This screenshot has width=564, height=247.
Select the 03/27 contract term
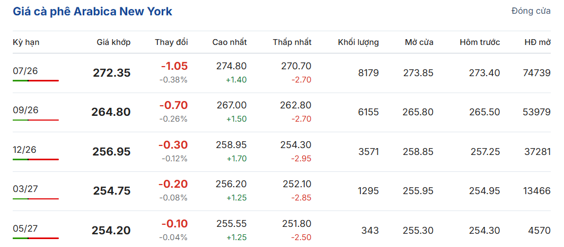click(24, 189)
